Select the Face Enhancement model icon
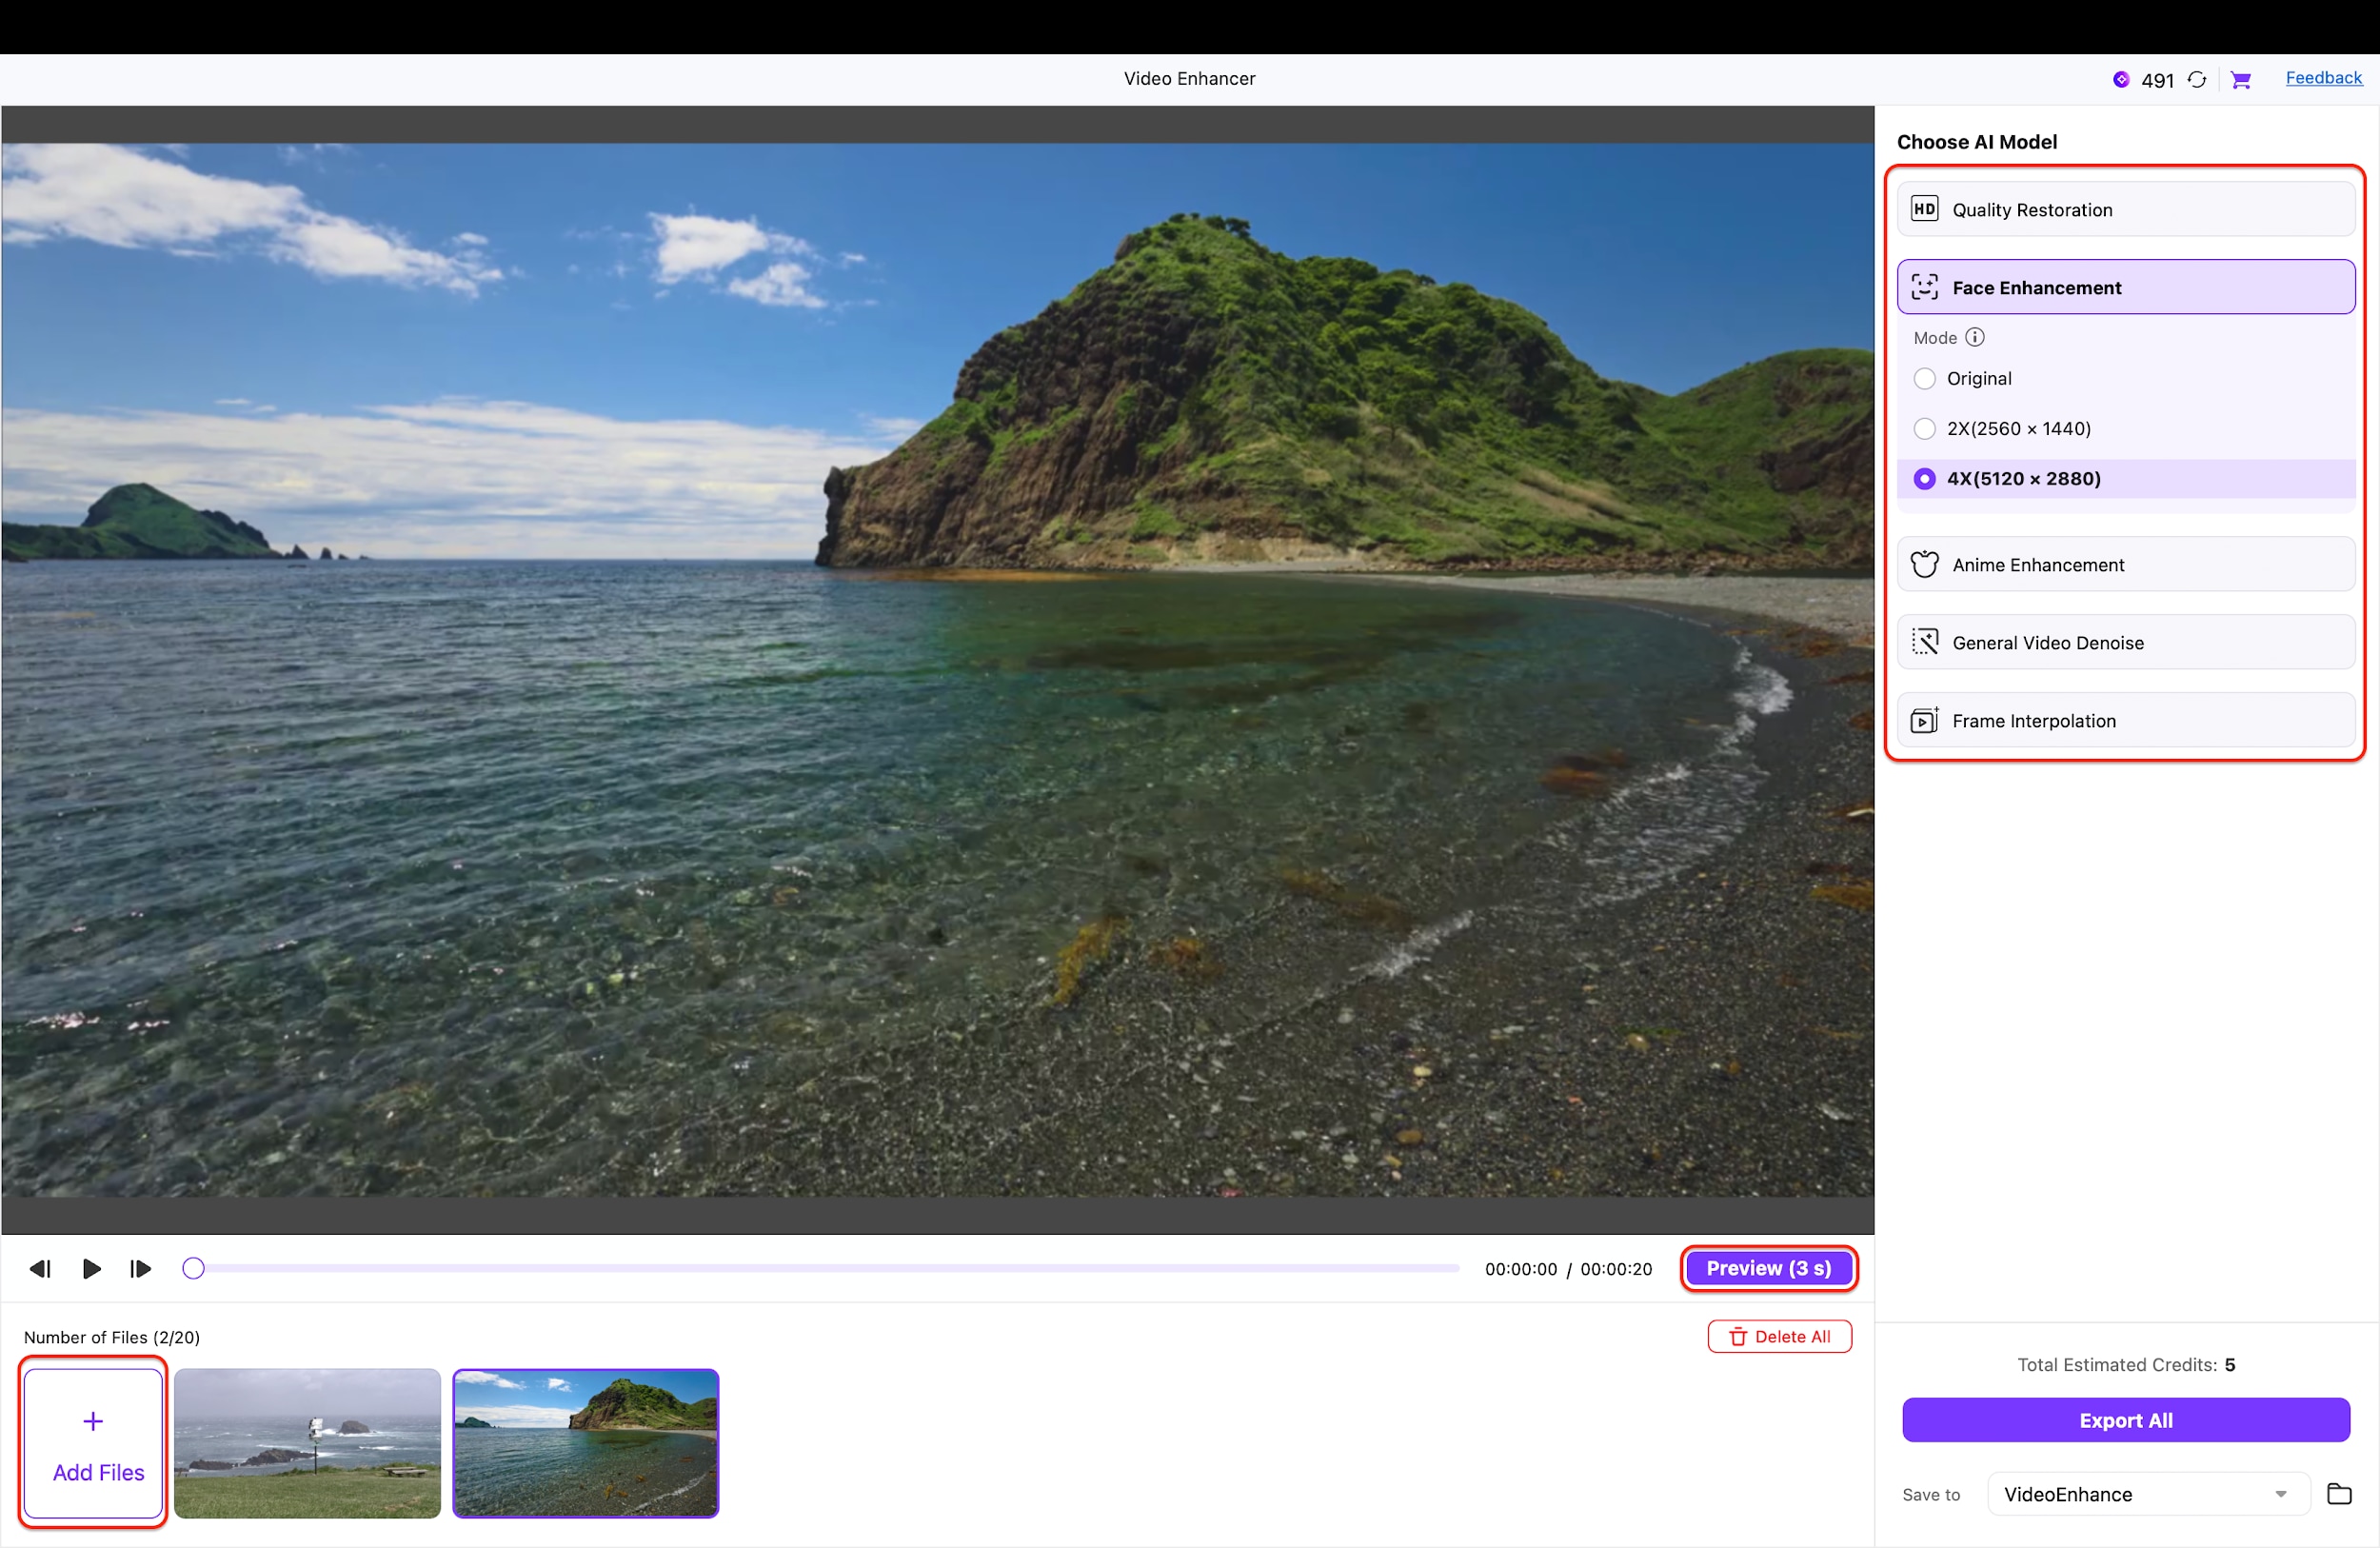 click(1924, 287)
